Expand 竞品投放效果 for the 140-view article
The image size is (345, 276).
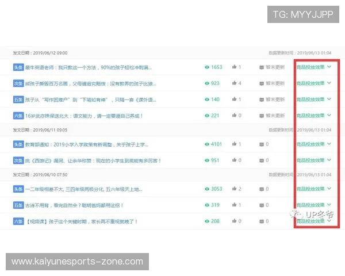[x=314, y=99]
